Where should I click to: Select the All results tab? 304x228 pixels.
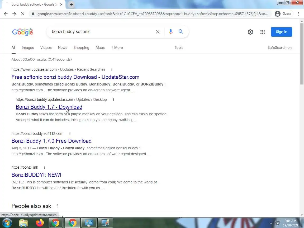[13, 48]
